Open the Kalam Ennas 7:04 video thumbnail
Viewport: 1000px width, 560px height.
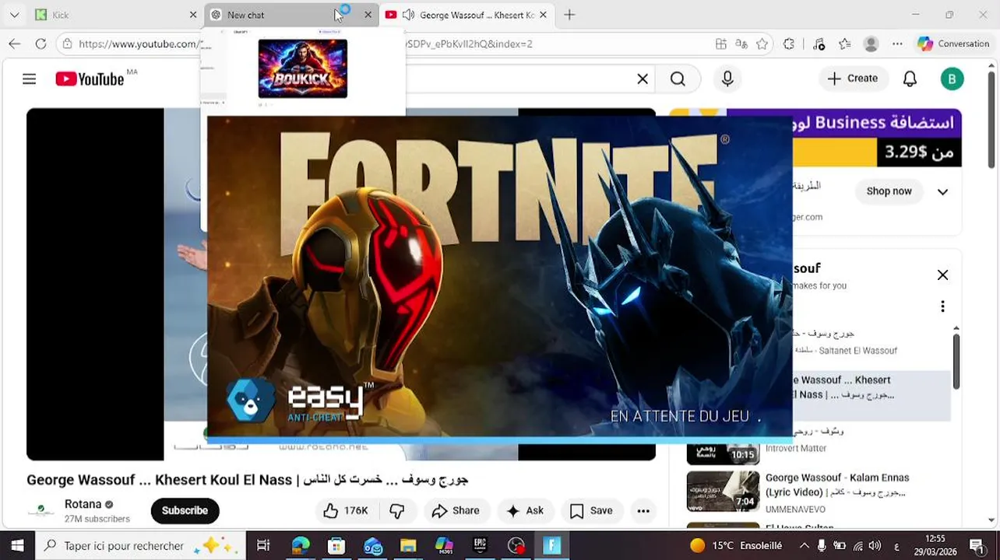tap(723, 491)
